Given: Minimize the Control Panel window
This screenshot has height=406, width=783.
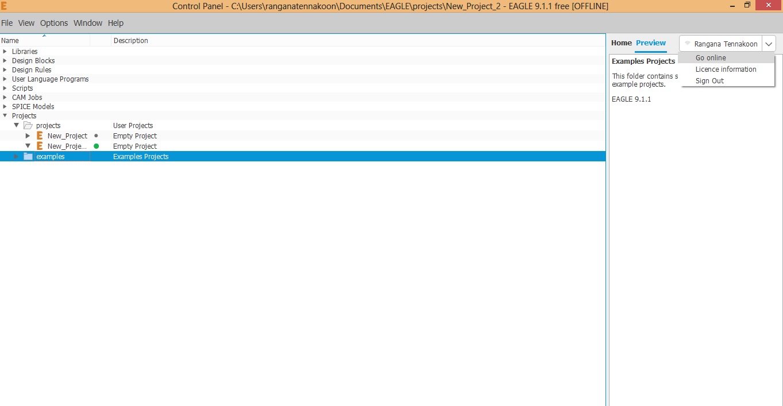Looking at the screenshot, I should 731,5.
